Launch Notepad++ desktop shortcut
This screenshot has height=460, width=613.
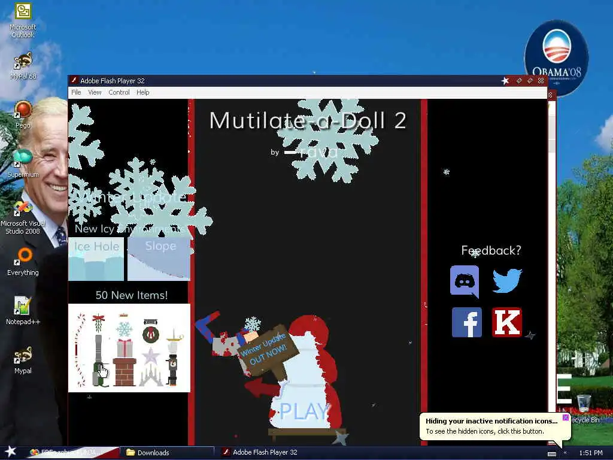(x=23, y=311)
